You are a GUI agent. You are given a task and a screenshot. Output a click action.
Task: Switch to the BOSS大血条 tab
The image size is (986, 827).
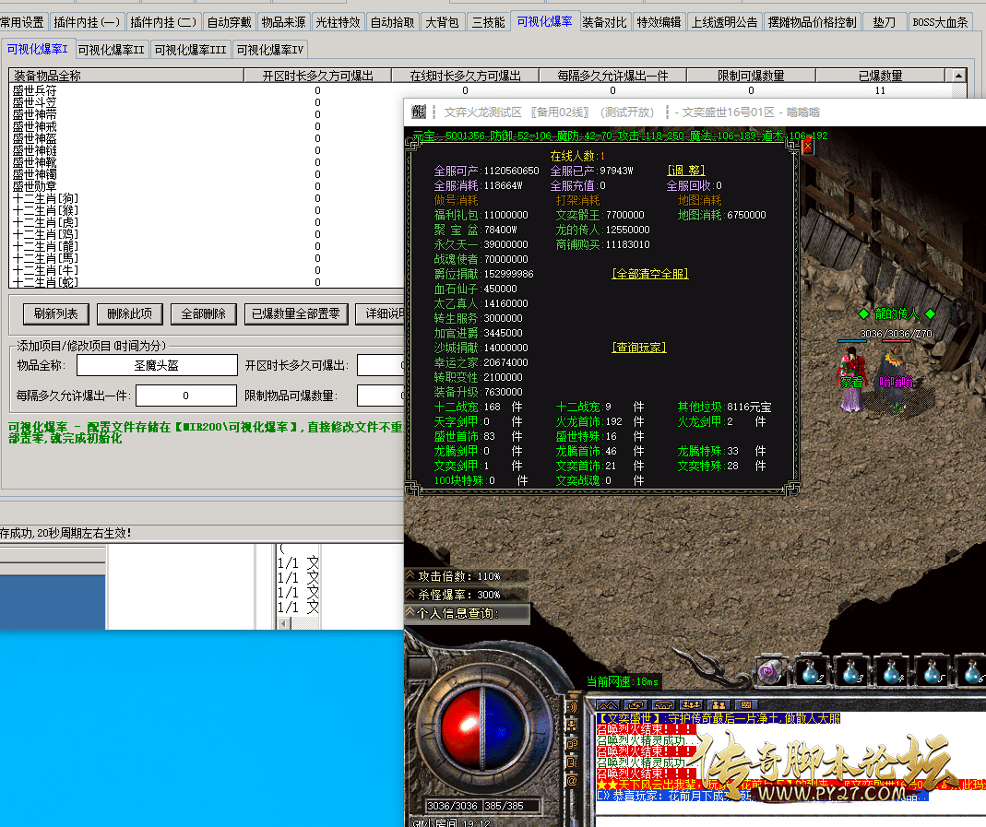[x=940, y=23]
